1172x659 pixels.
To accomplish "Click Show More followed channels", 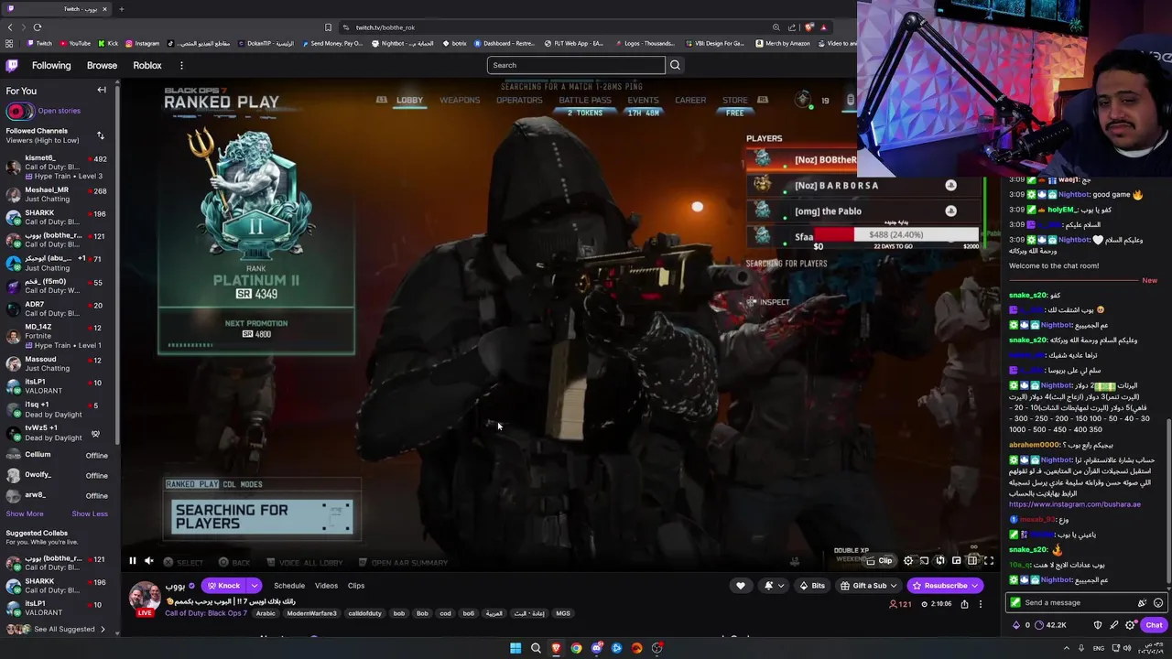I will (x=25, y=513).
